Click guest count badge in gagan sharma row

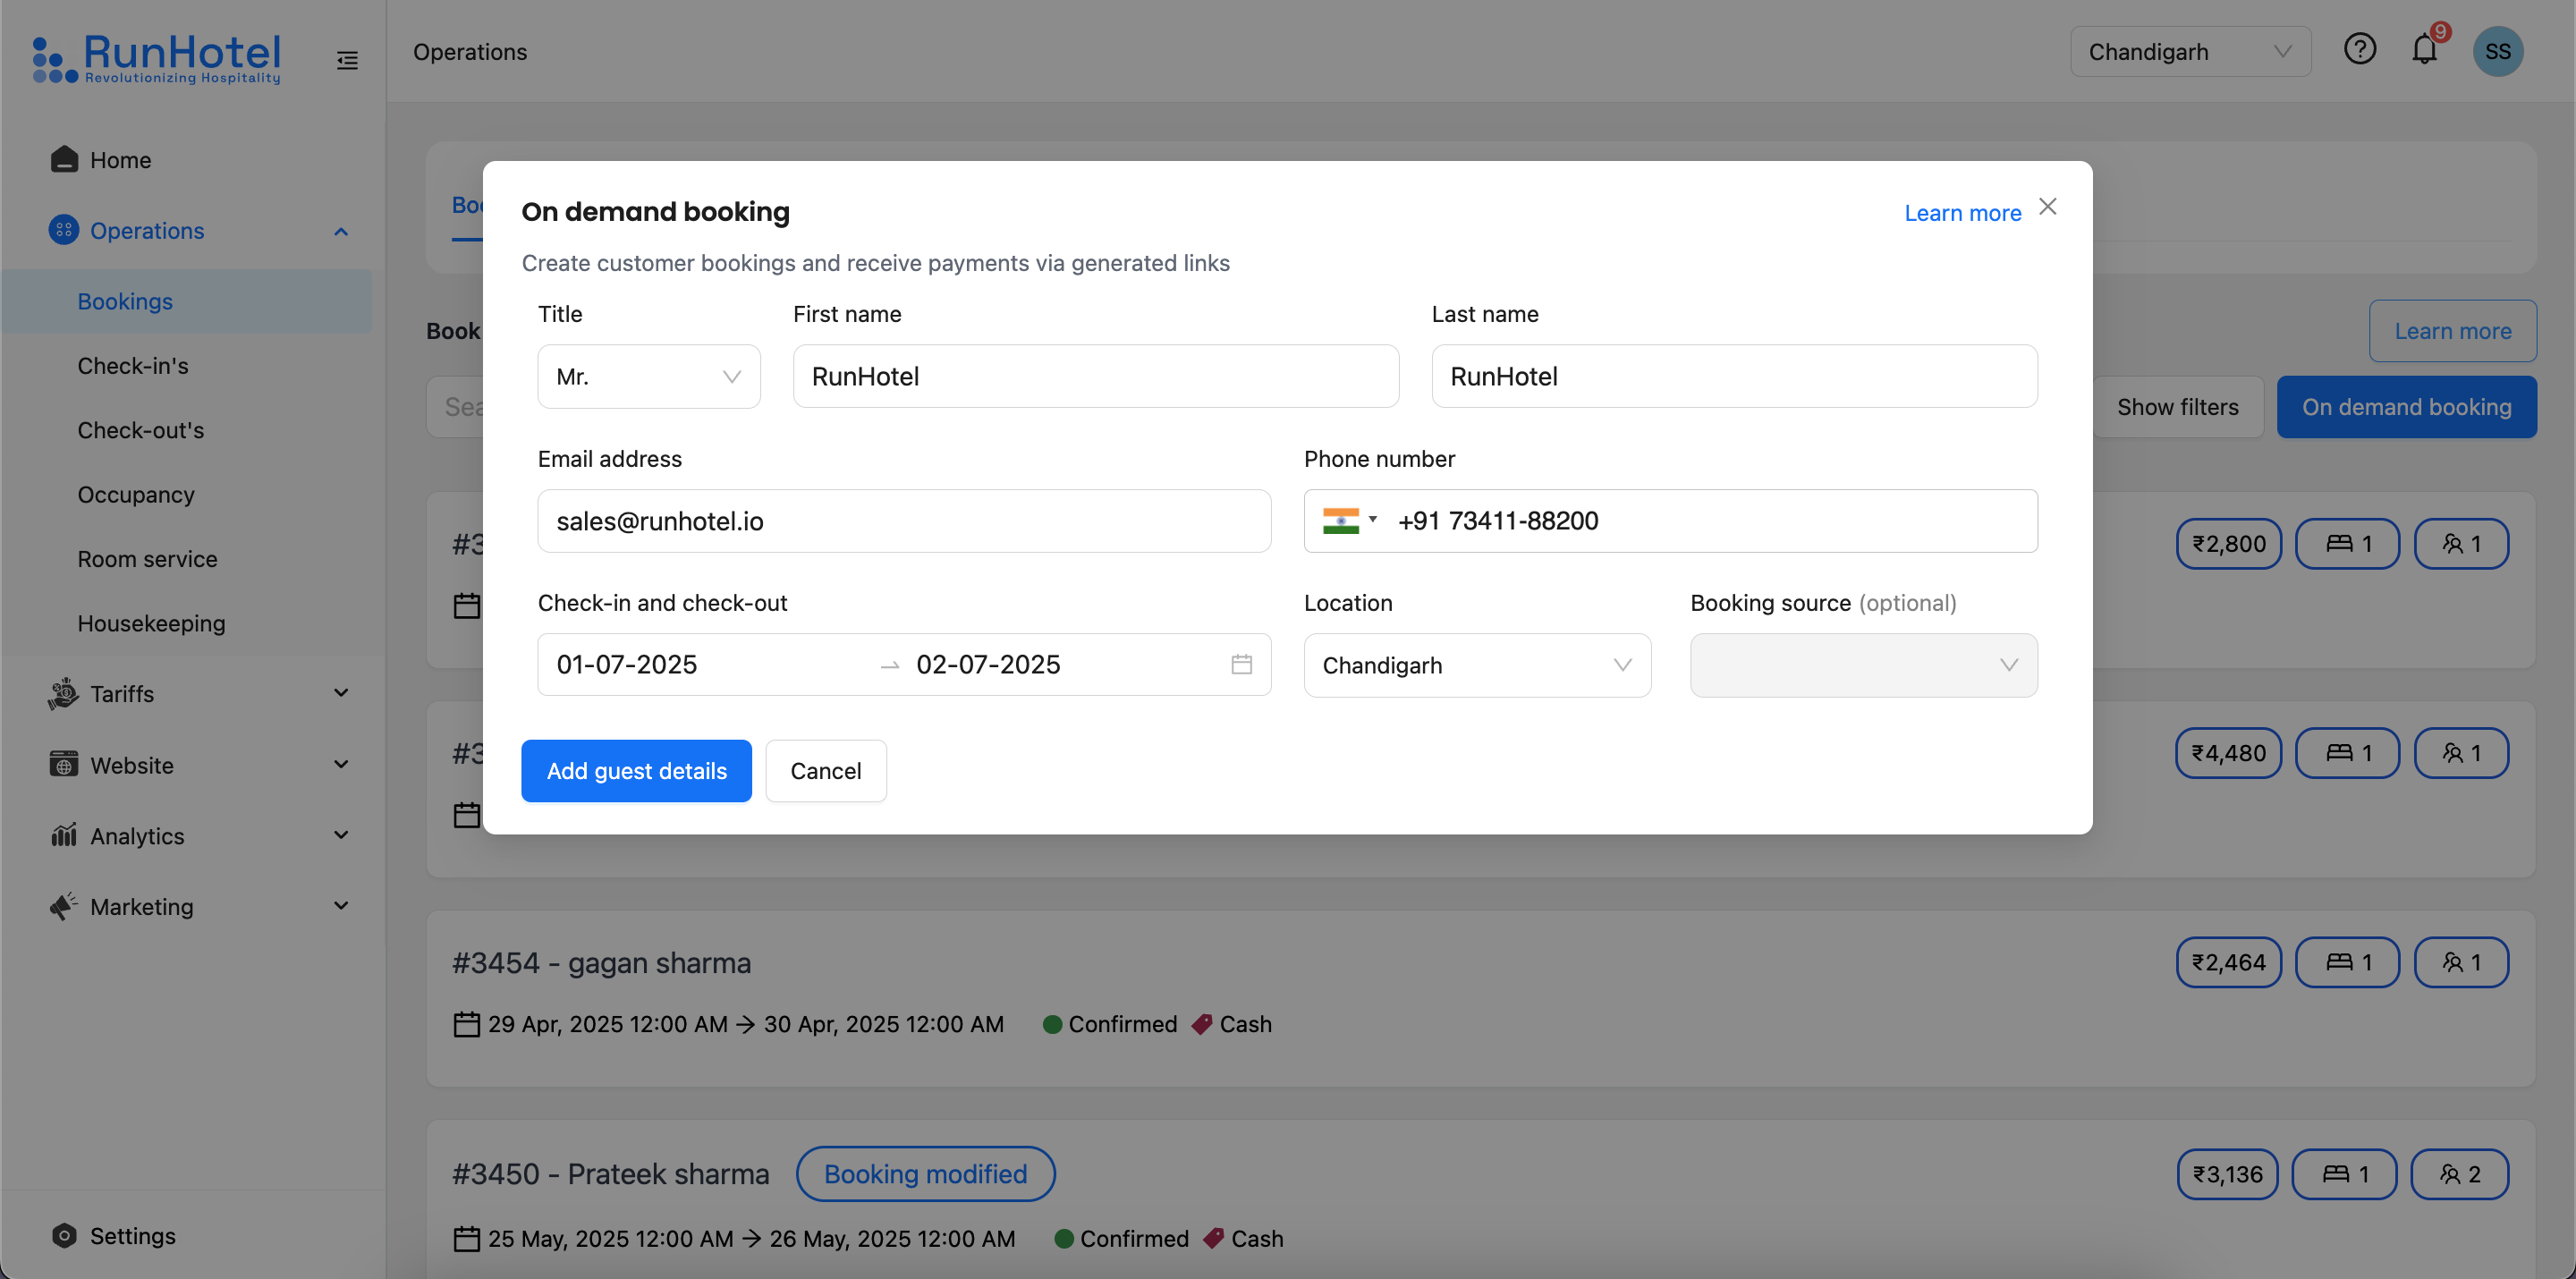click(x=2461, y=962)
